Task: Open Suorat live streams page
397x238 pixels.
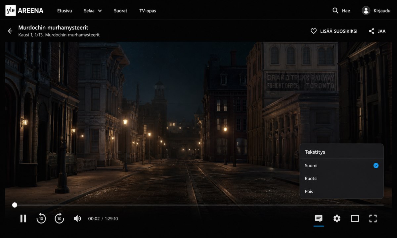Action: [x=120, y=11]
